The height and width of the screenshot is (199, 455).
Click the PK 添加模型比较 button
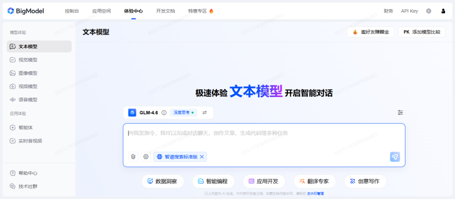tap(422, 32)
